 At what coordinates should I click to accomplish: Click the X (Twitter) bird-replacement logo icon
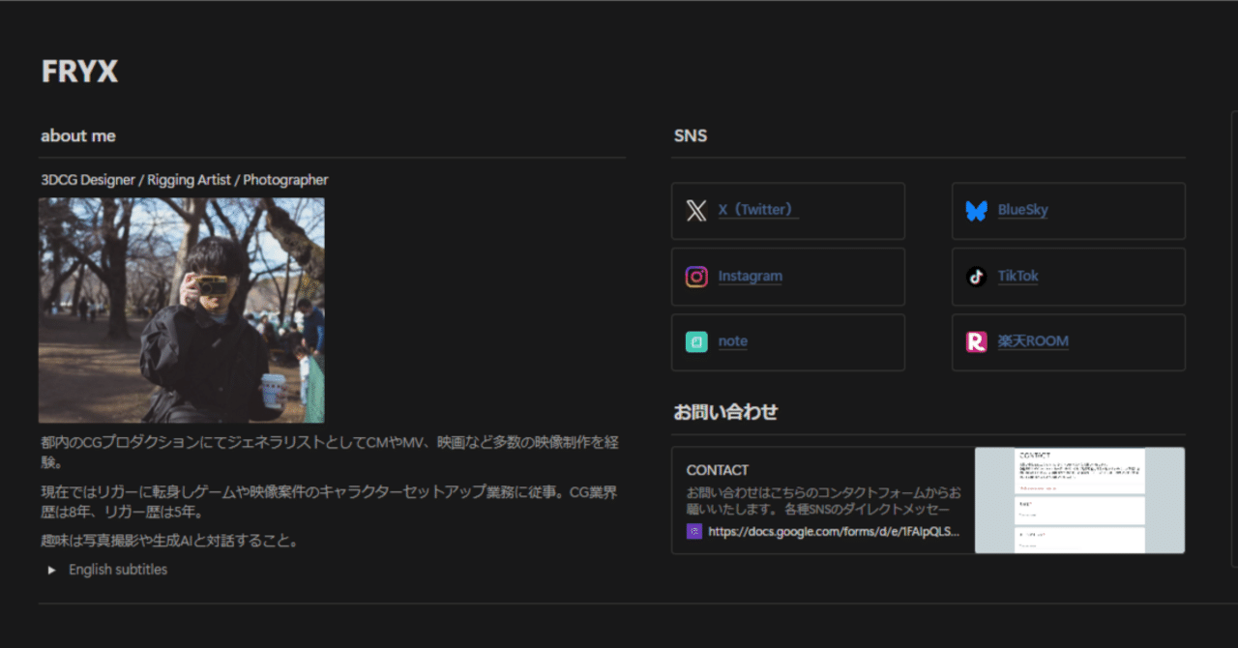click(x=695, y=210)
